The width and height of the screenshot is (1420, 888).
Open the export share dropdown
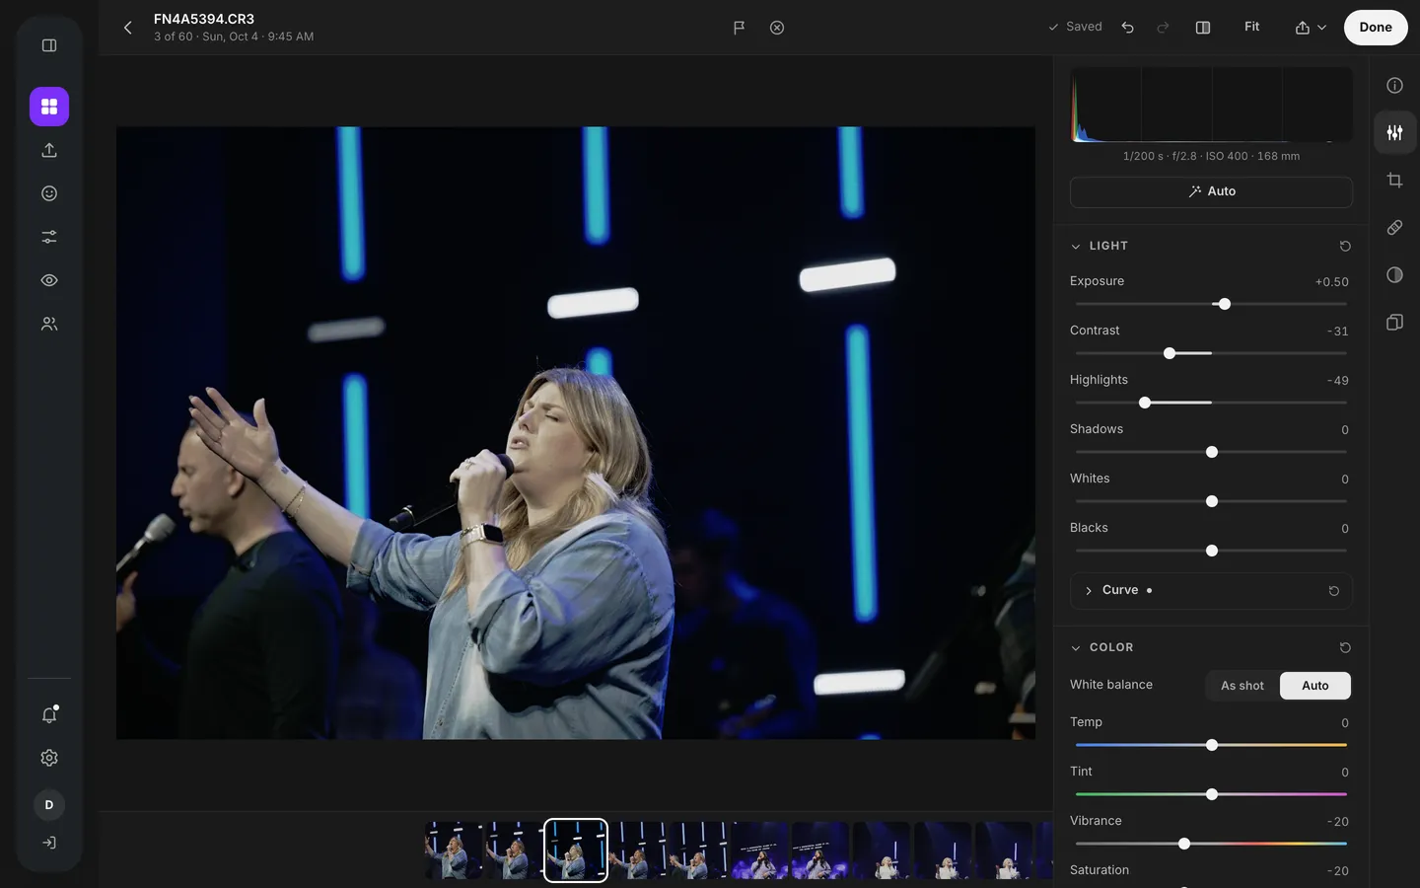click(x=1311, y=28)
